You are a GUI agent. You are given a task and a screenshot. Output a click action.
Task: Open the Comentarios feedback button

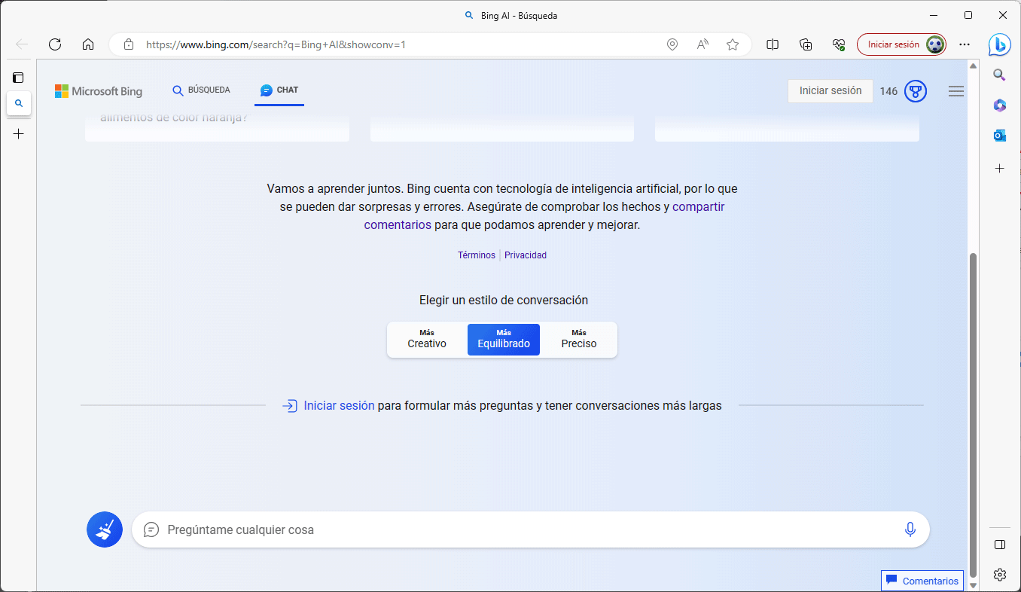click(x=922, y=581)
